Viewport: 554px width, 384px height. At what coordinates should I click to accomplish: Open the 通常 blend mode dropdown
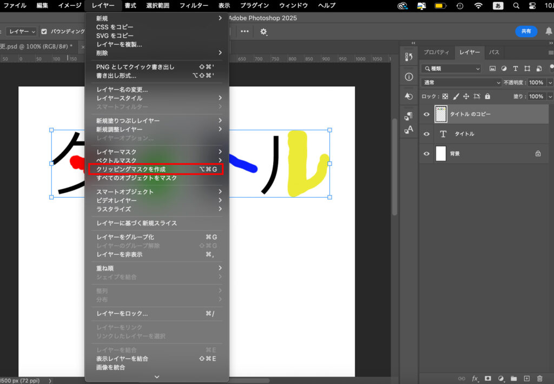click(461, 83)
